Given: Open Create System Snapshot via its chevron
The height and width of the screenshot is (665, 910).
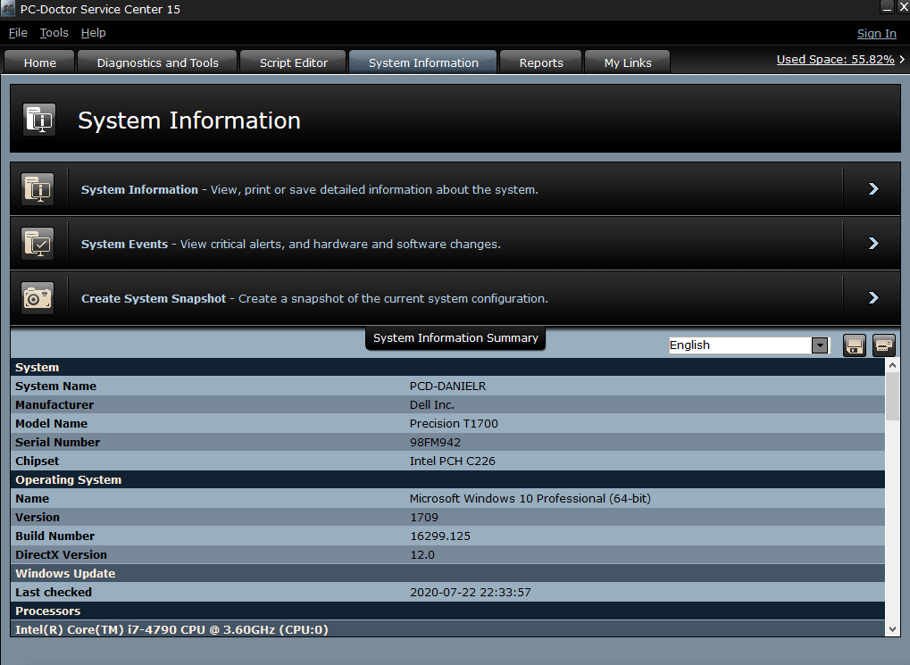Looking at the screenshot, I should pyautogui.click(x=872, y=298).
